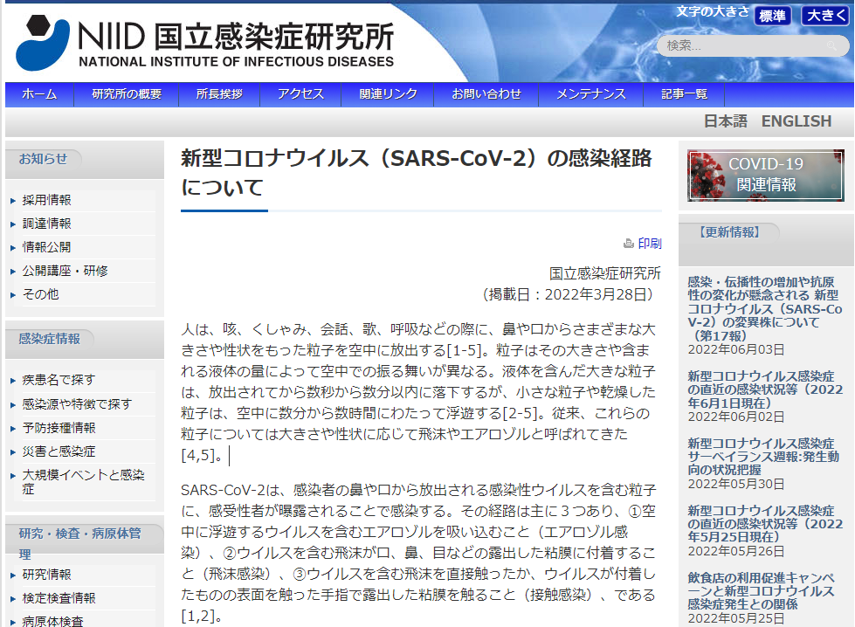The image size is (855, 627).
Task: Open 疾患名で探す in the sidebar
Action: click(x=59, y=380)
